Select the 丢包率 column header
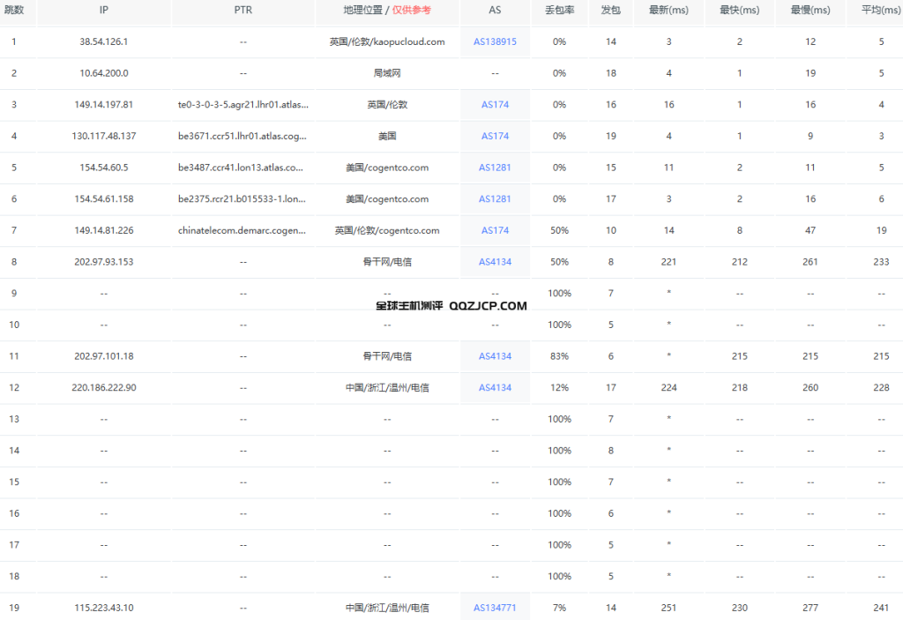Screen dimensions: 903x620 click(x=559, y=11)
